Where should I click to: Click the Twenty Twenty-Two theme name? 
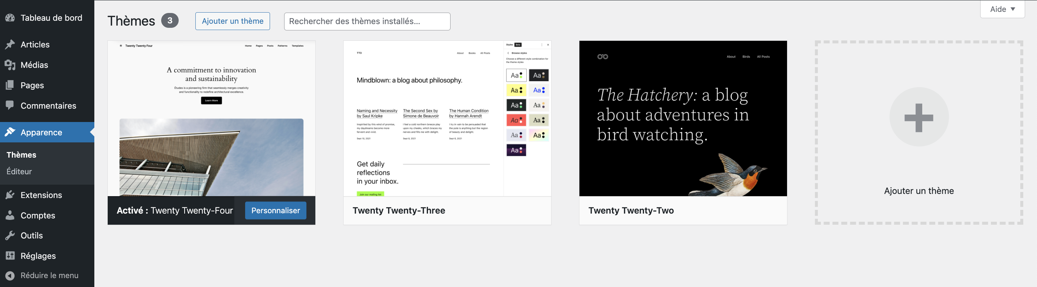(x=631, y=211)
